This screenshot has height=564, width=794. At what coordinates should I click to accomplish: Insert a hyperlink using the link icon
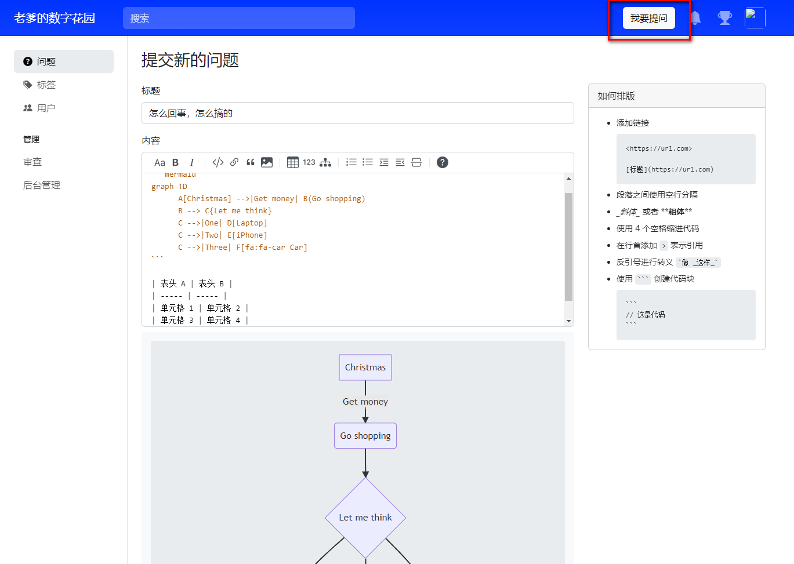(x=234, y=163)
